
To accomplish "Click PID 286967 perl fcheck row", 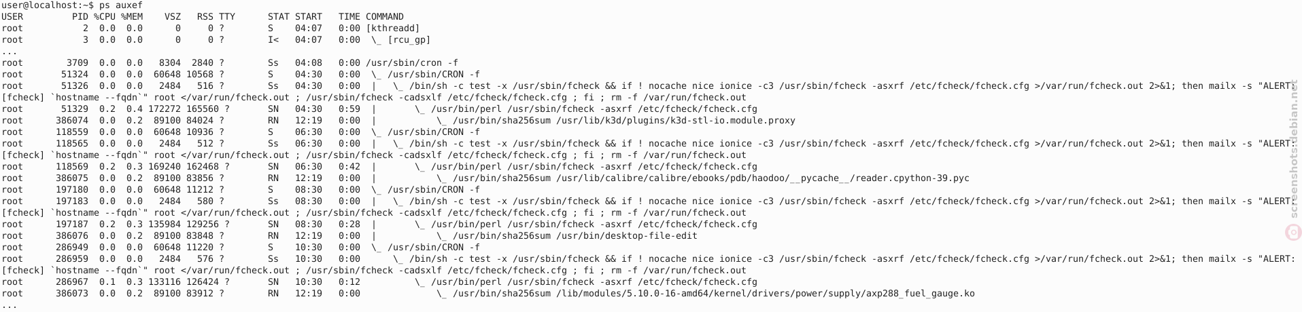I will pos(379,281).
